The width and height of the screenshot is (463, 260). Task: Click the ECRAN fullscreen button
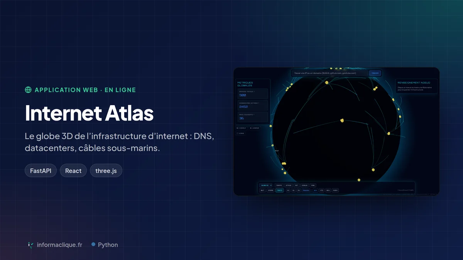pyautogui.click(x=240, y=133)
